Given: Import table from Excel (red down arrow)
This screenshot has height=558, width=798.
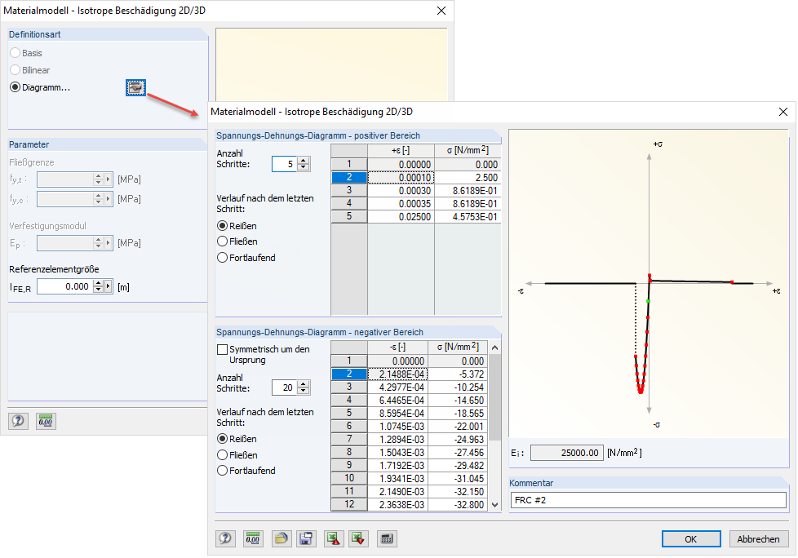Looking at the screenshot, I should (x=358, y=538).
